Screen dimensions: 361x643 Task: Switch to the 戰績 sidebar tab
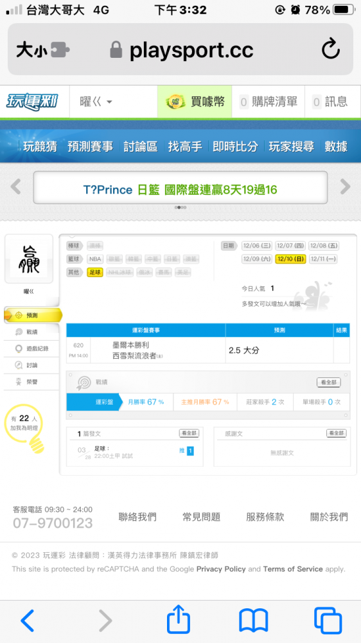(32, 332)
